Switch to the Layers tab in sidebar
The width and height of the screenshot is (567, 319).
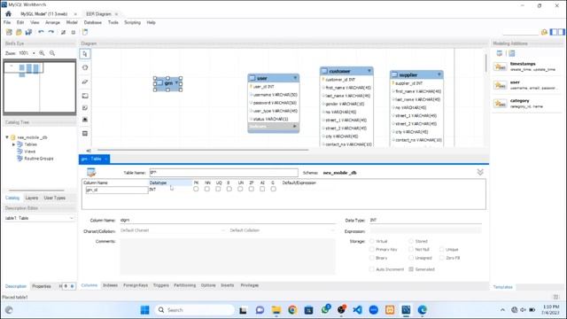click(32, 198)
